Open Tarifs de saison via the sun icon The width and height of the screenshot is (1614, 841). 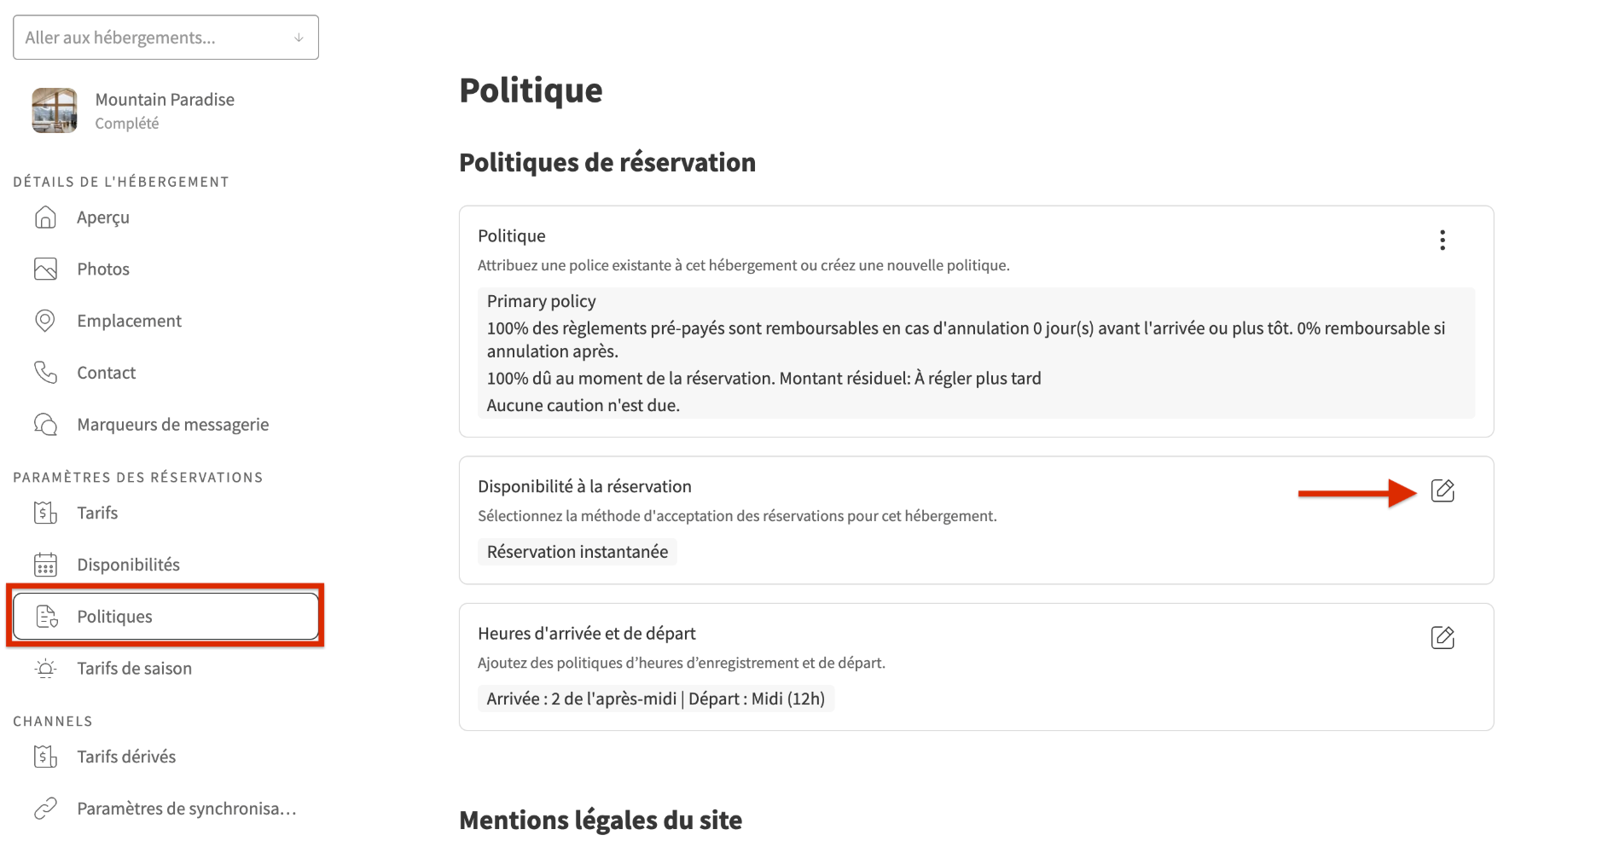point(45,669)
